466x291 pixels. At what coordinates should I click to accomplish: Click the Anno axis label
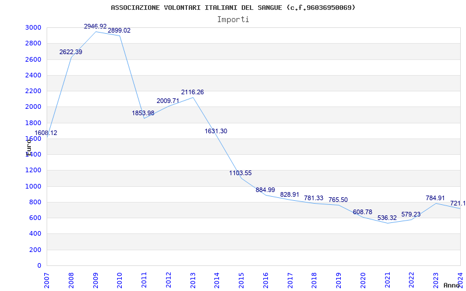pyautogui.click(x=451, y=286)
